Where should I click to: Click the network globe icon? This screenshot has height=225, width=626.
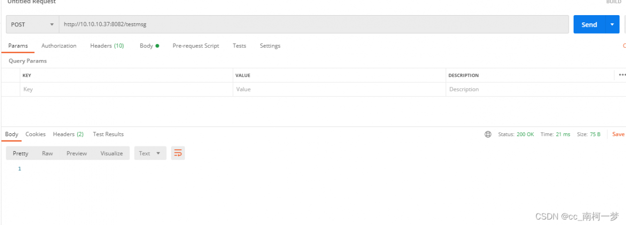tap(488, 134)
